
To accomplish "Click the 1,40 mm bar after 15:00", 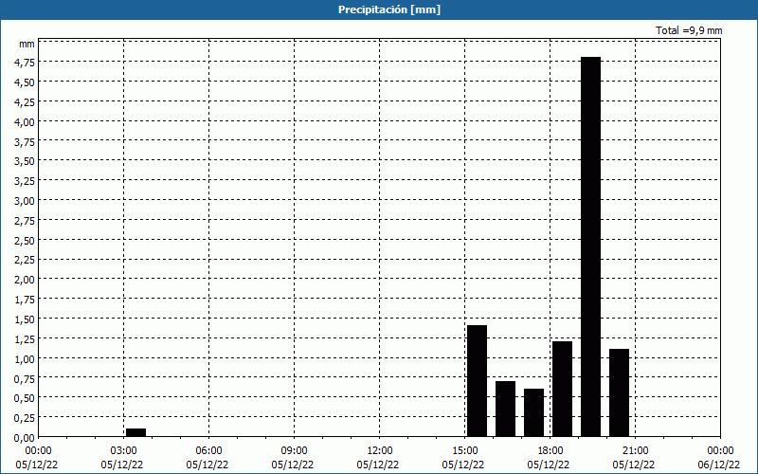I will point(477,380).
